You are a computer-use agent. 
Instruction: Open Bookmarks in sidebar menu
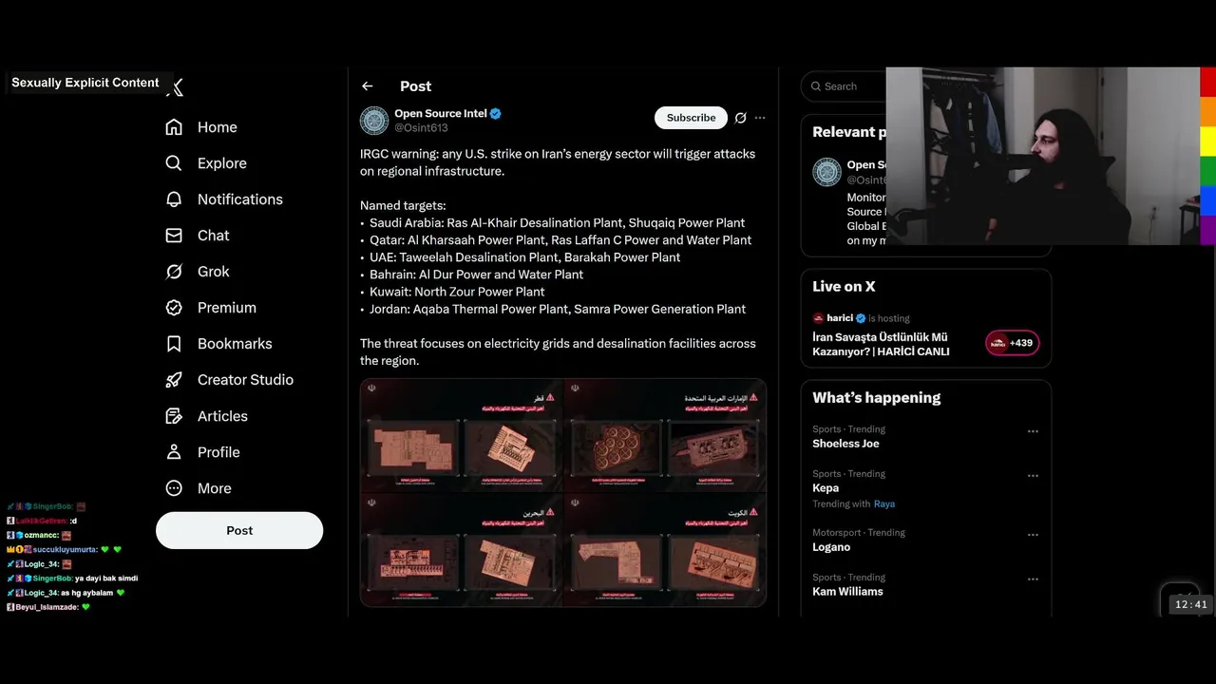coord(235,344)
